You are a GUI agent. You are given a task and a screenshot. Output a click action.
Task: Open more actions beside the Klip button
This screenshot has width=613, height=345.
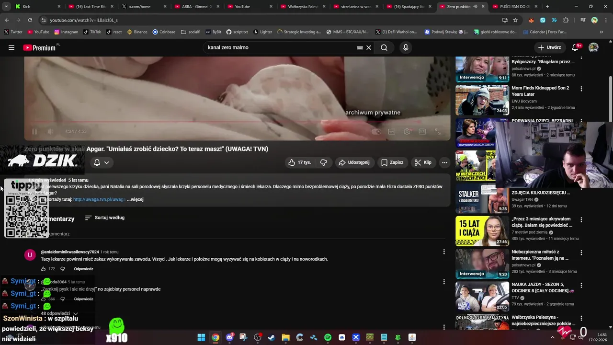click(x=444, y=162)
